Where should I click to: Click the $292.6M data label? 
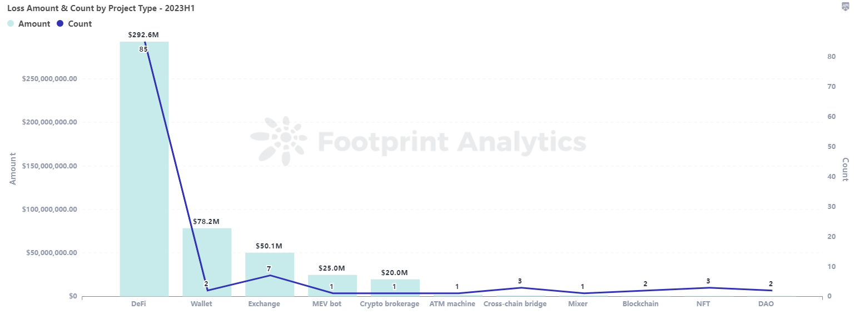click(143, 34)
